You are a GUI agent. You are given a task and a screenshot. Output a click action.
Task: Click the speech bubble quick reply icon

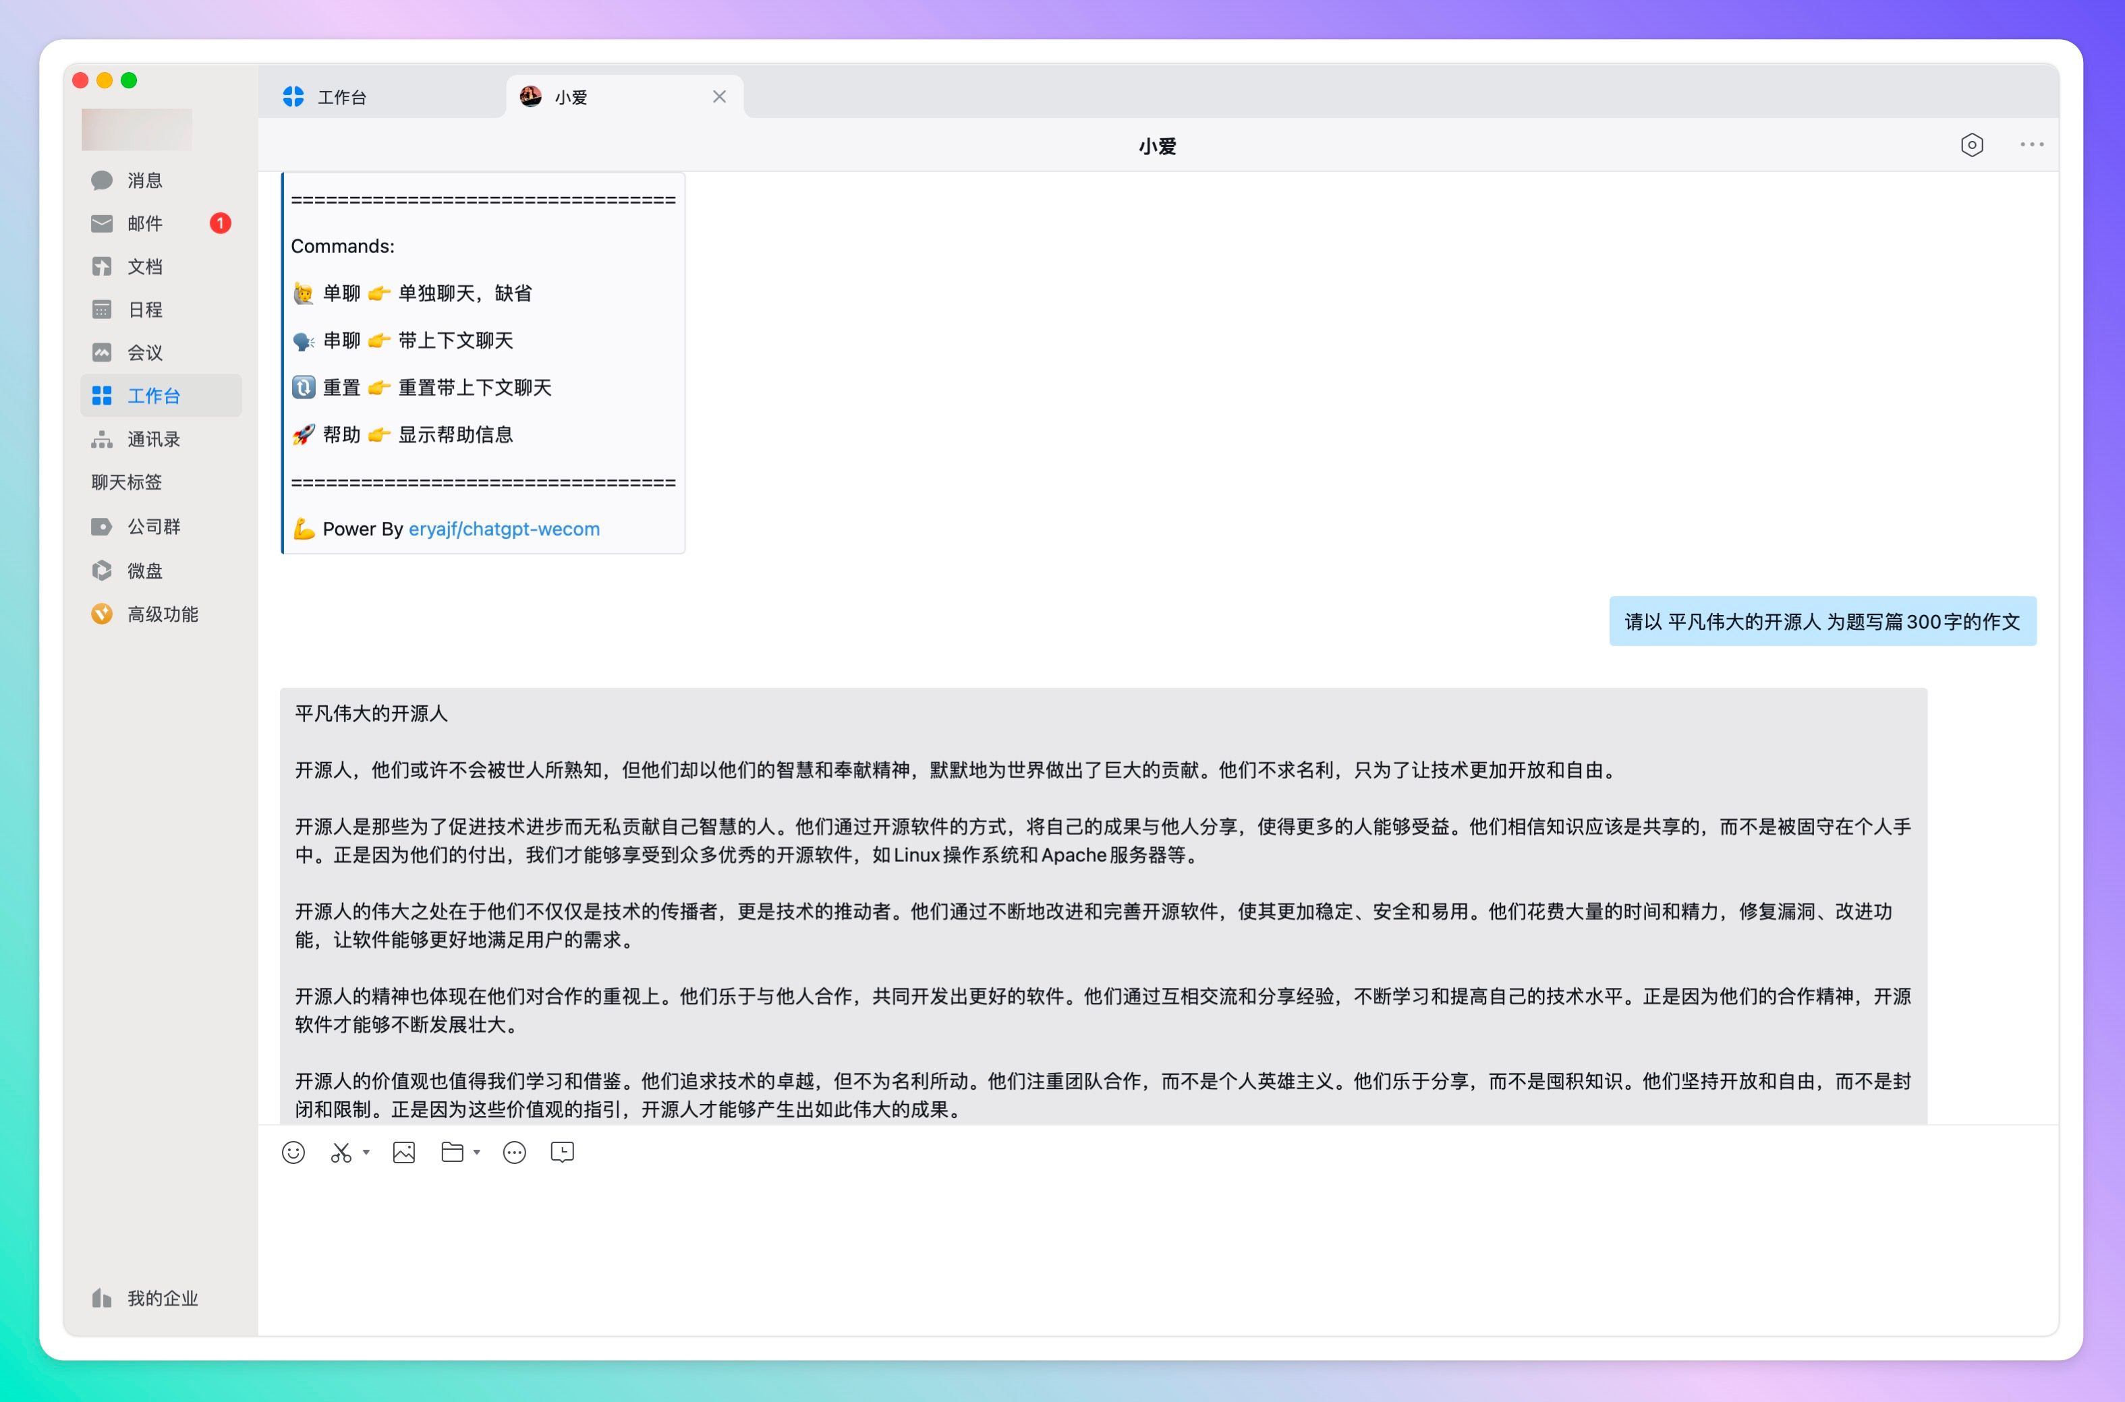514,1152
